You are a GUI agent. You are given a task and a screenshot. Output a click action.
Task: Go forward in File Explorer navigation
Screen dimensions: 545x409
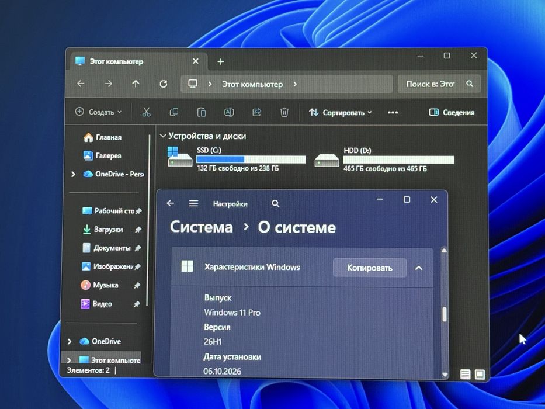click(x=109, y=84)
